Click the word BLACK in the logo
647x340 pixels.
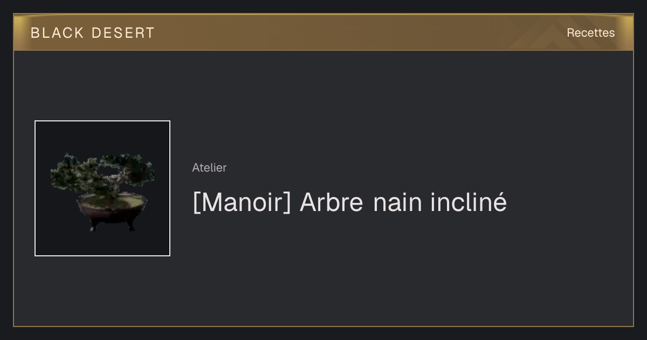(57, 33)
